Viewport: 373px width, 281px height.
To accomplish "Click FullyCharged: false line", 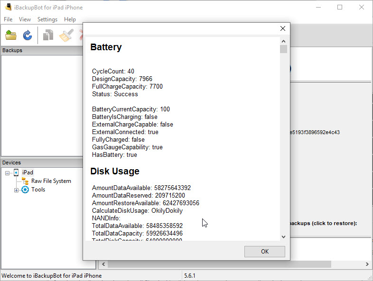I will click(x=118, y=140).
